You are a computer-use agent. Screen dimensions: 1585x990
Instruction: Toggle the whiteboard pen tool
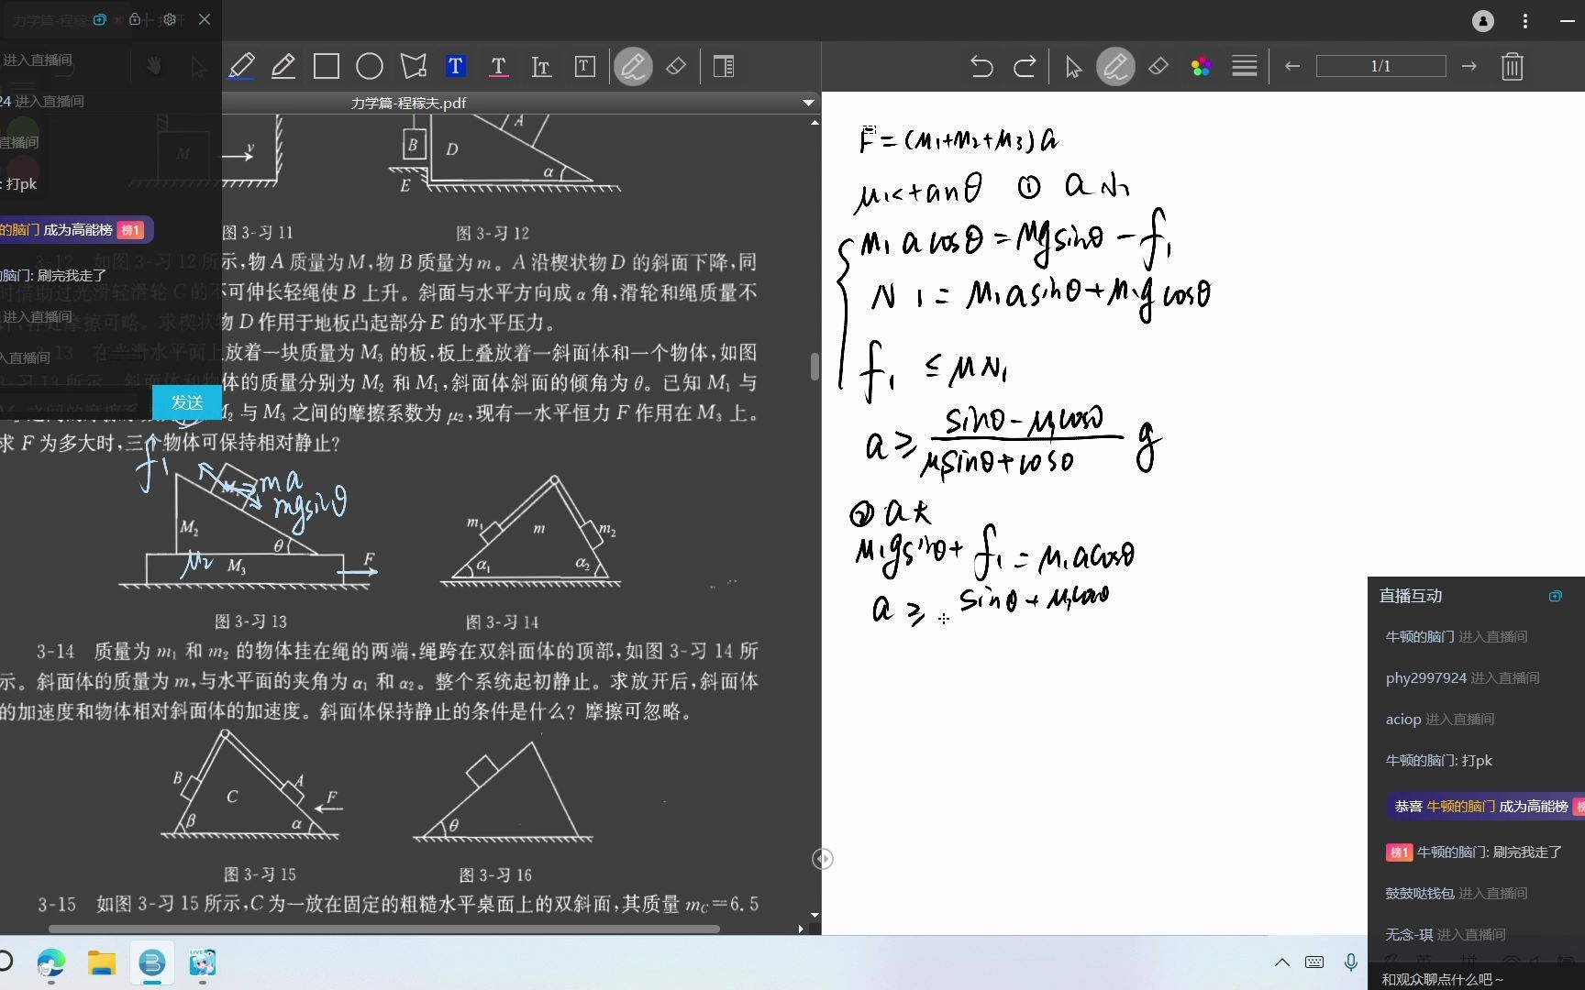[1115, 66]
